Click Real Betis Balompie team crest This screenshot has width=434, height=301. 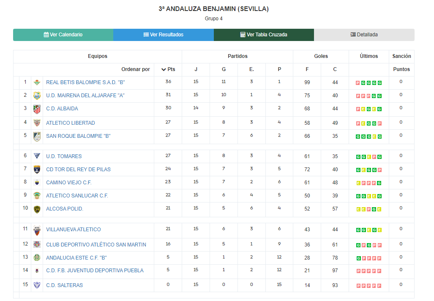(x=37, y=82)
